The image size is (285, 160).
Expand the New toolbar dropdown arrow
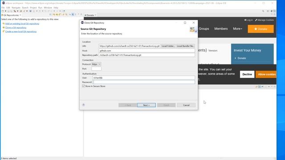pos(5,11)
